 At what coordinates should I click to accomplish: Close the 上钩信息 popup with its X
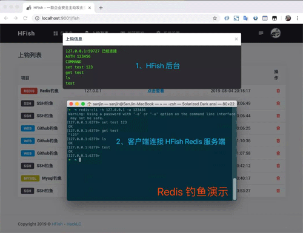[236, 39]
